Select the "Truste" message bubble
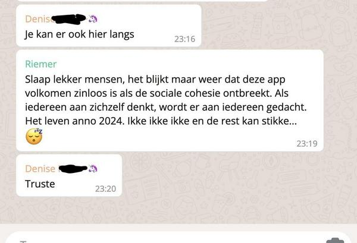 [x=69, y=175]
